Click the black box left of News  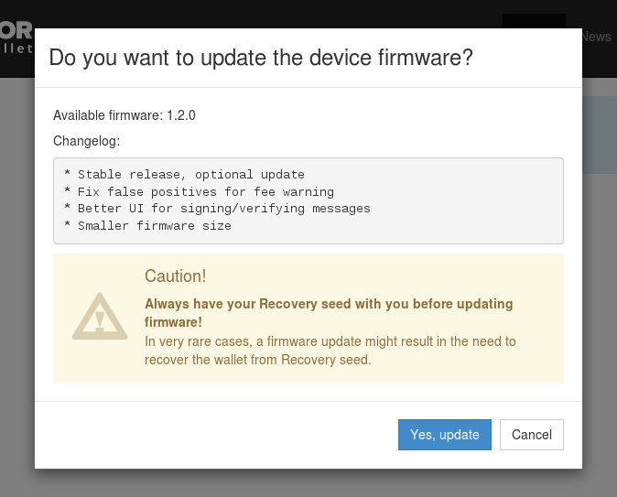(x=534, y=21)
